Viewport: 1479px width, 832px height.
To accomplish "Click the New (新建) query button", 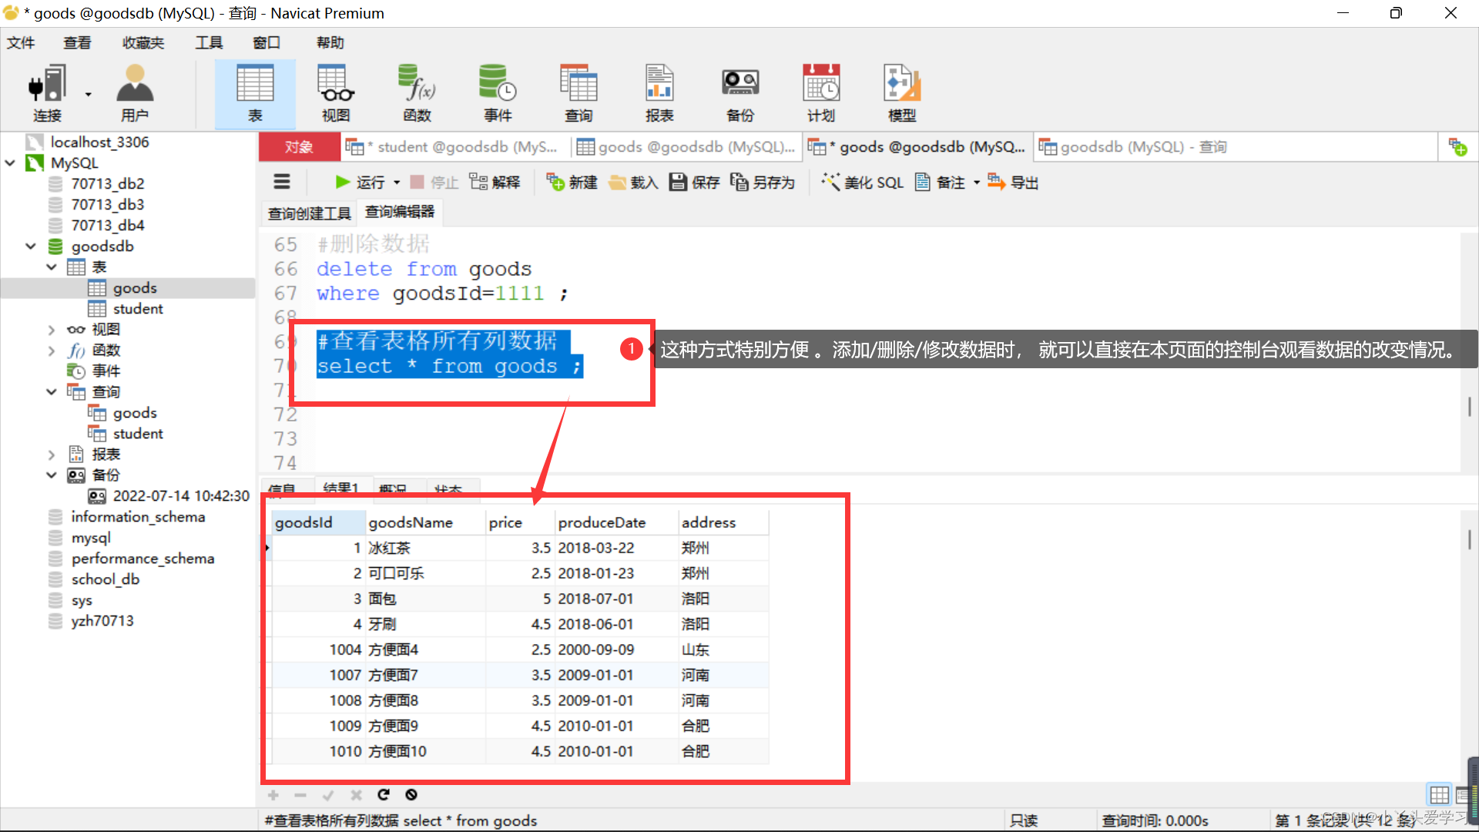I will pos(572,182).
